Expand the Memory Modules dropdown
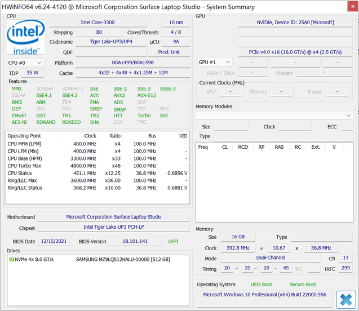Viewport: 359px width, 311px height. pos(348,115)
